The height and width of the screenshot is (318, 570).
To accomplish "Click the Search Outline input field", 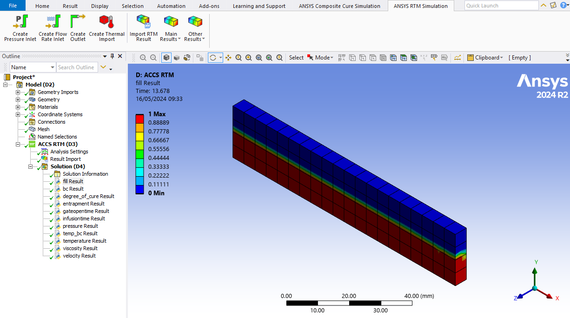I will pyautogui.click(x=77, y=67).
